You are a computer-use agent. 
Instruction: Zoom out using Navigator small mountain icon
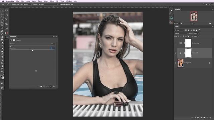coord(181,23)
